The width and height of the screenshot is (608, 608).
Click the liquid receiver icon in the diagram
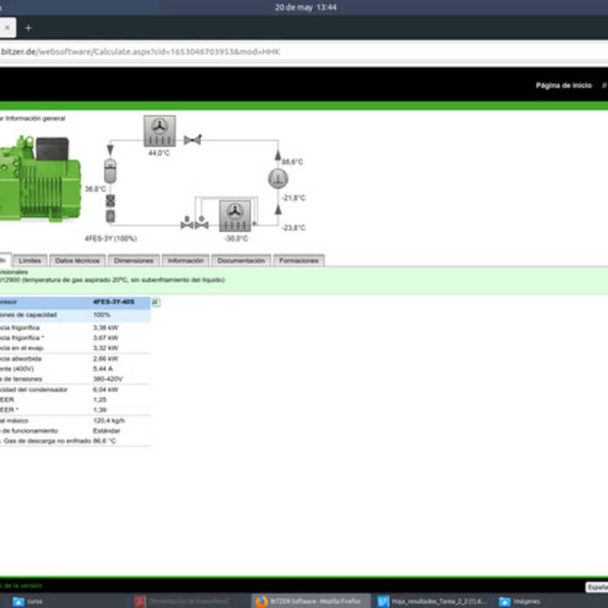pyautogui.click(x=110, y=170)
